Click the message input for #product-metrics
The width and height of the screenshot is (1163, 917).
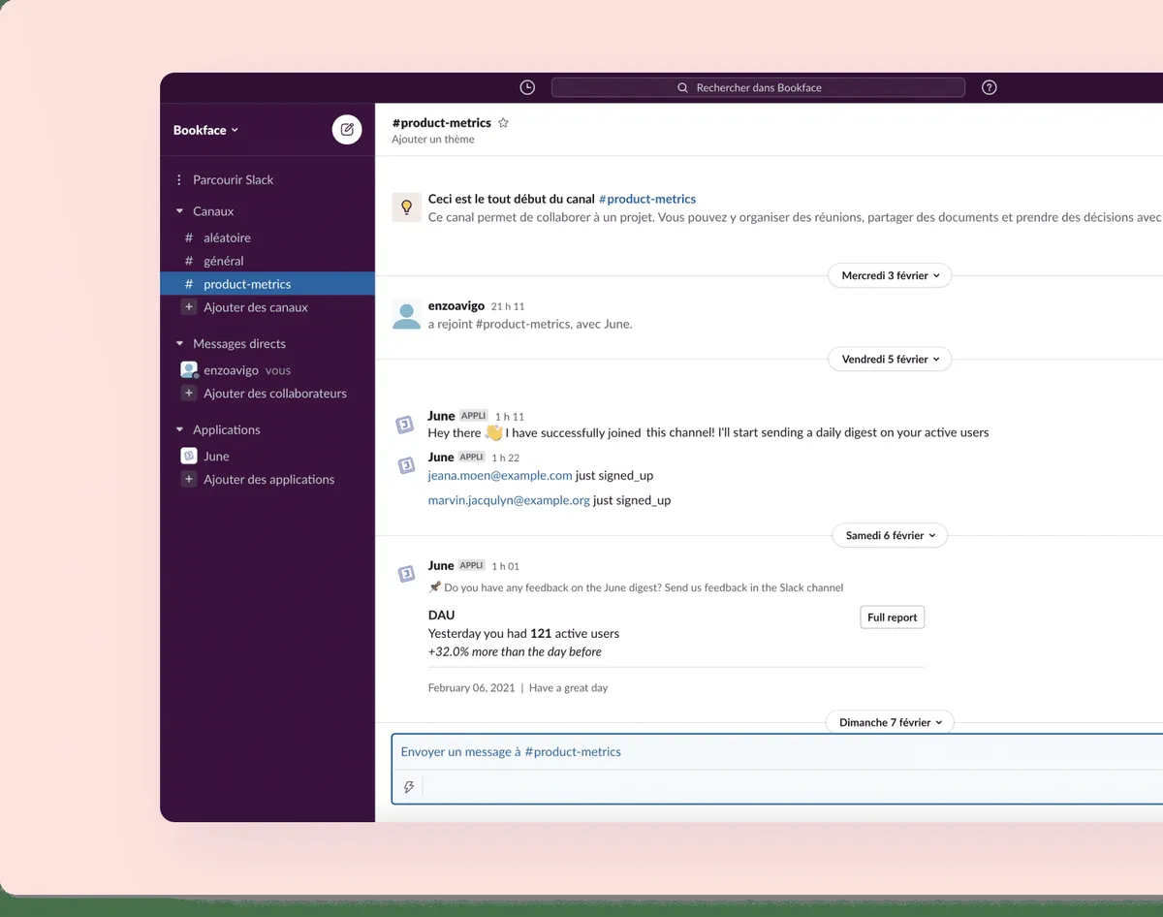(775, 752)
